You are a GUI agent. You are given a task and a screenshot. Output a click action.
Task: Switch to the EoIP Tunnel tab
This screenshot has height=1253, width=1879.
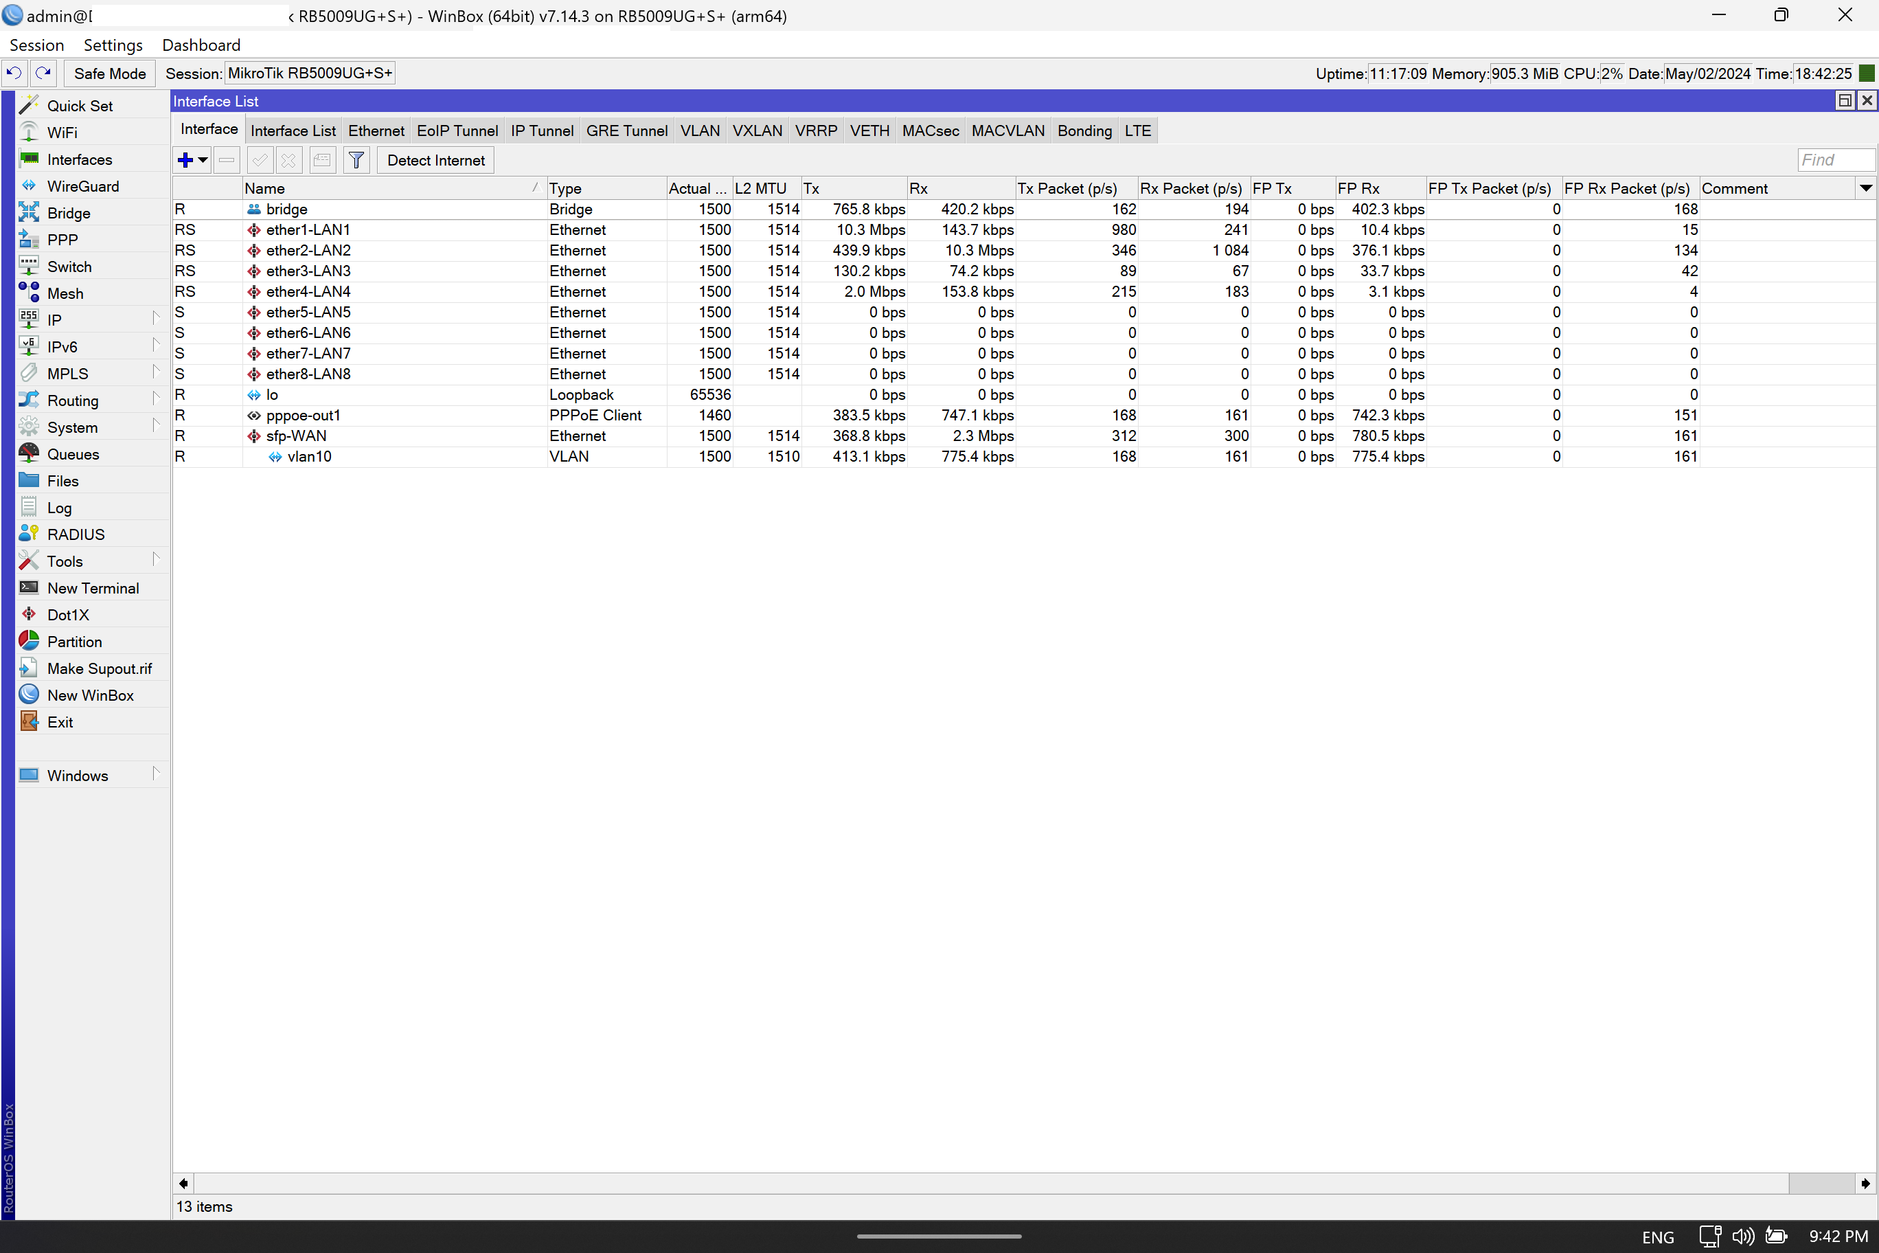[457, 131]
